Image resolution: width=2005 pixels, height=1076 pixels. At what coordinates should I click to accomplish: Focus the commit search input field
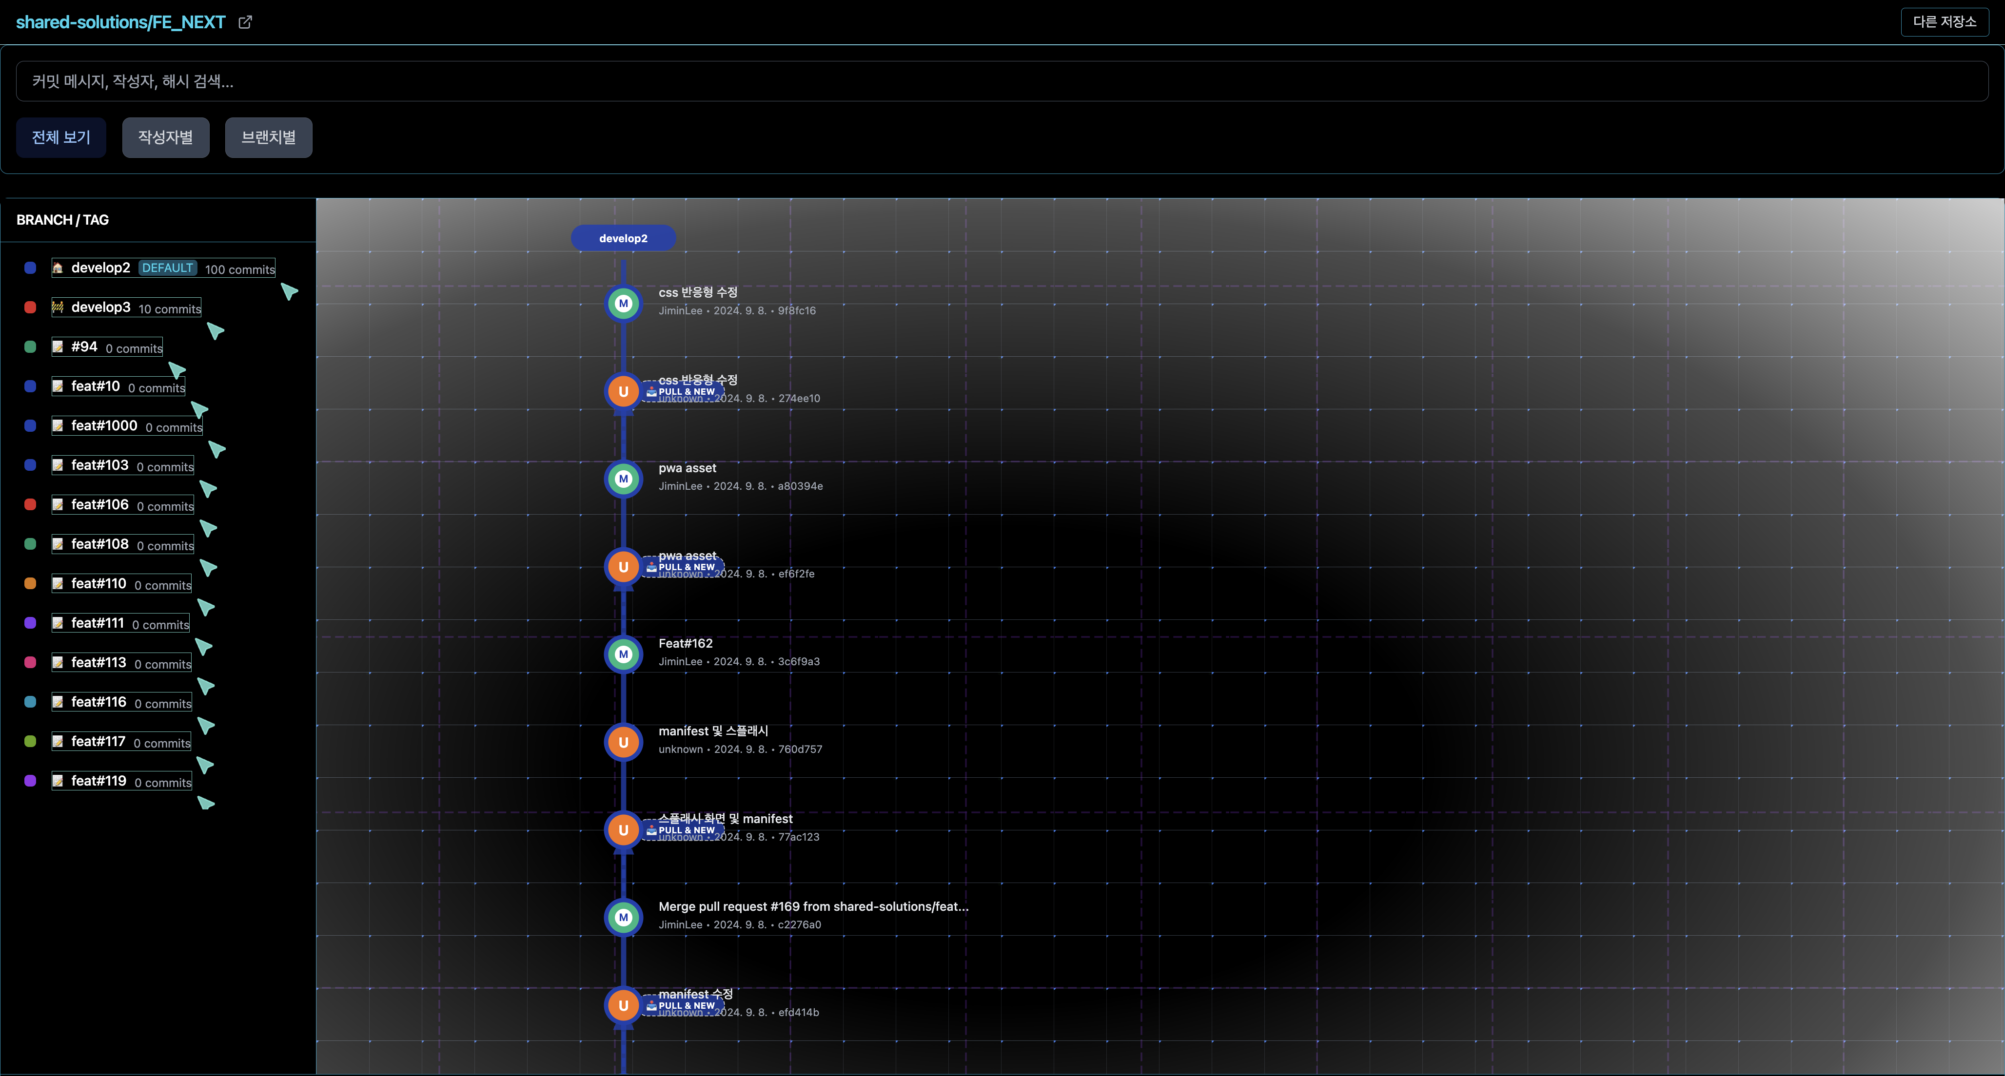point(1002,81)
